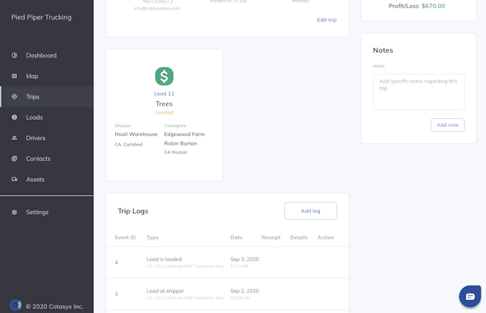The width and height of the screenshot is (486, 313).
Task: Click the green dollar load icon
Action: coord(164,76)
